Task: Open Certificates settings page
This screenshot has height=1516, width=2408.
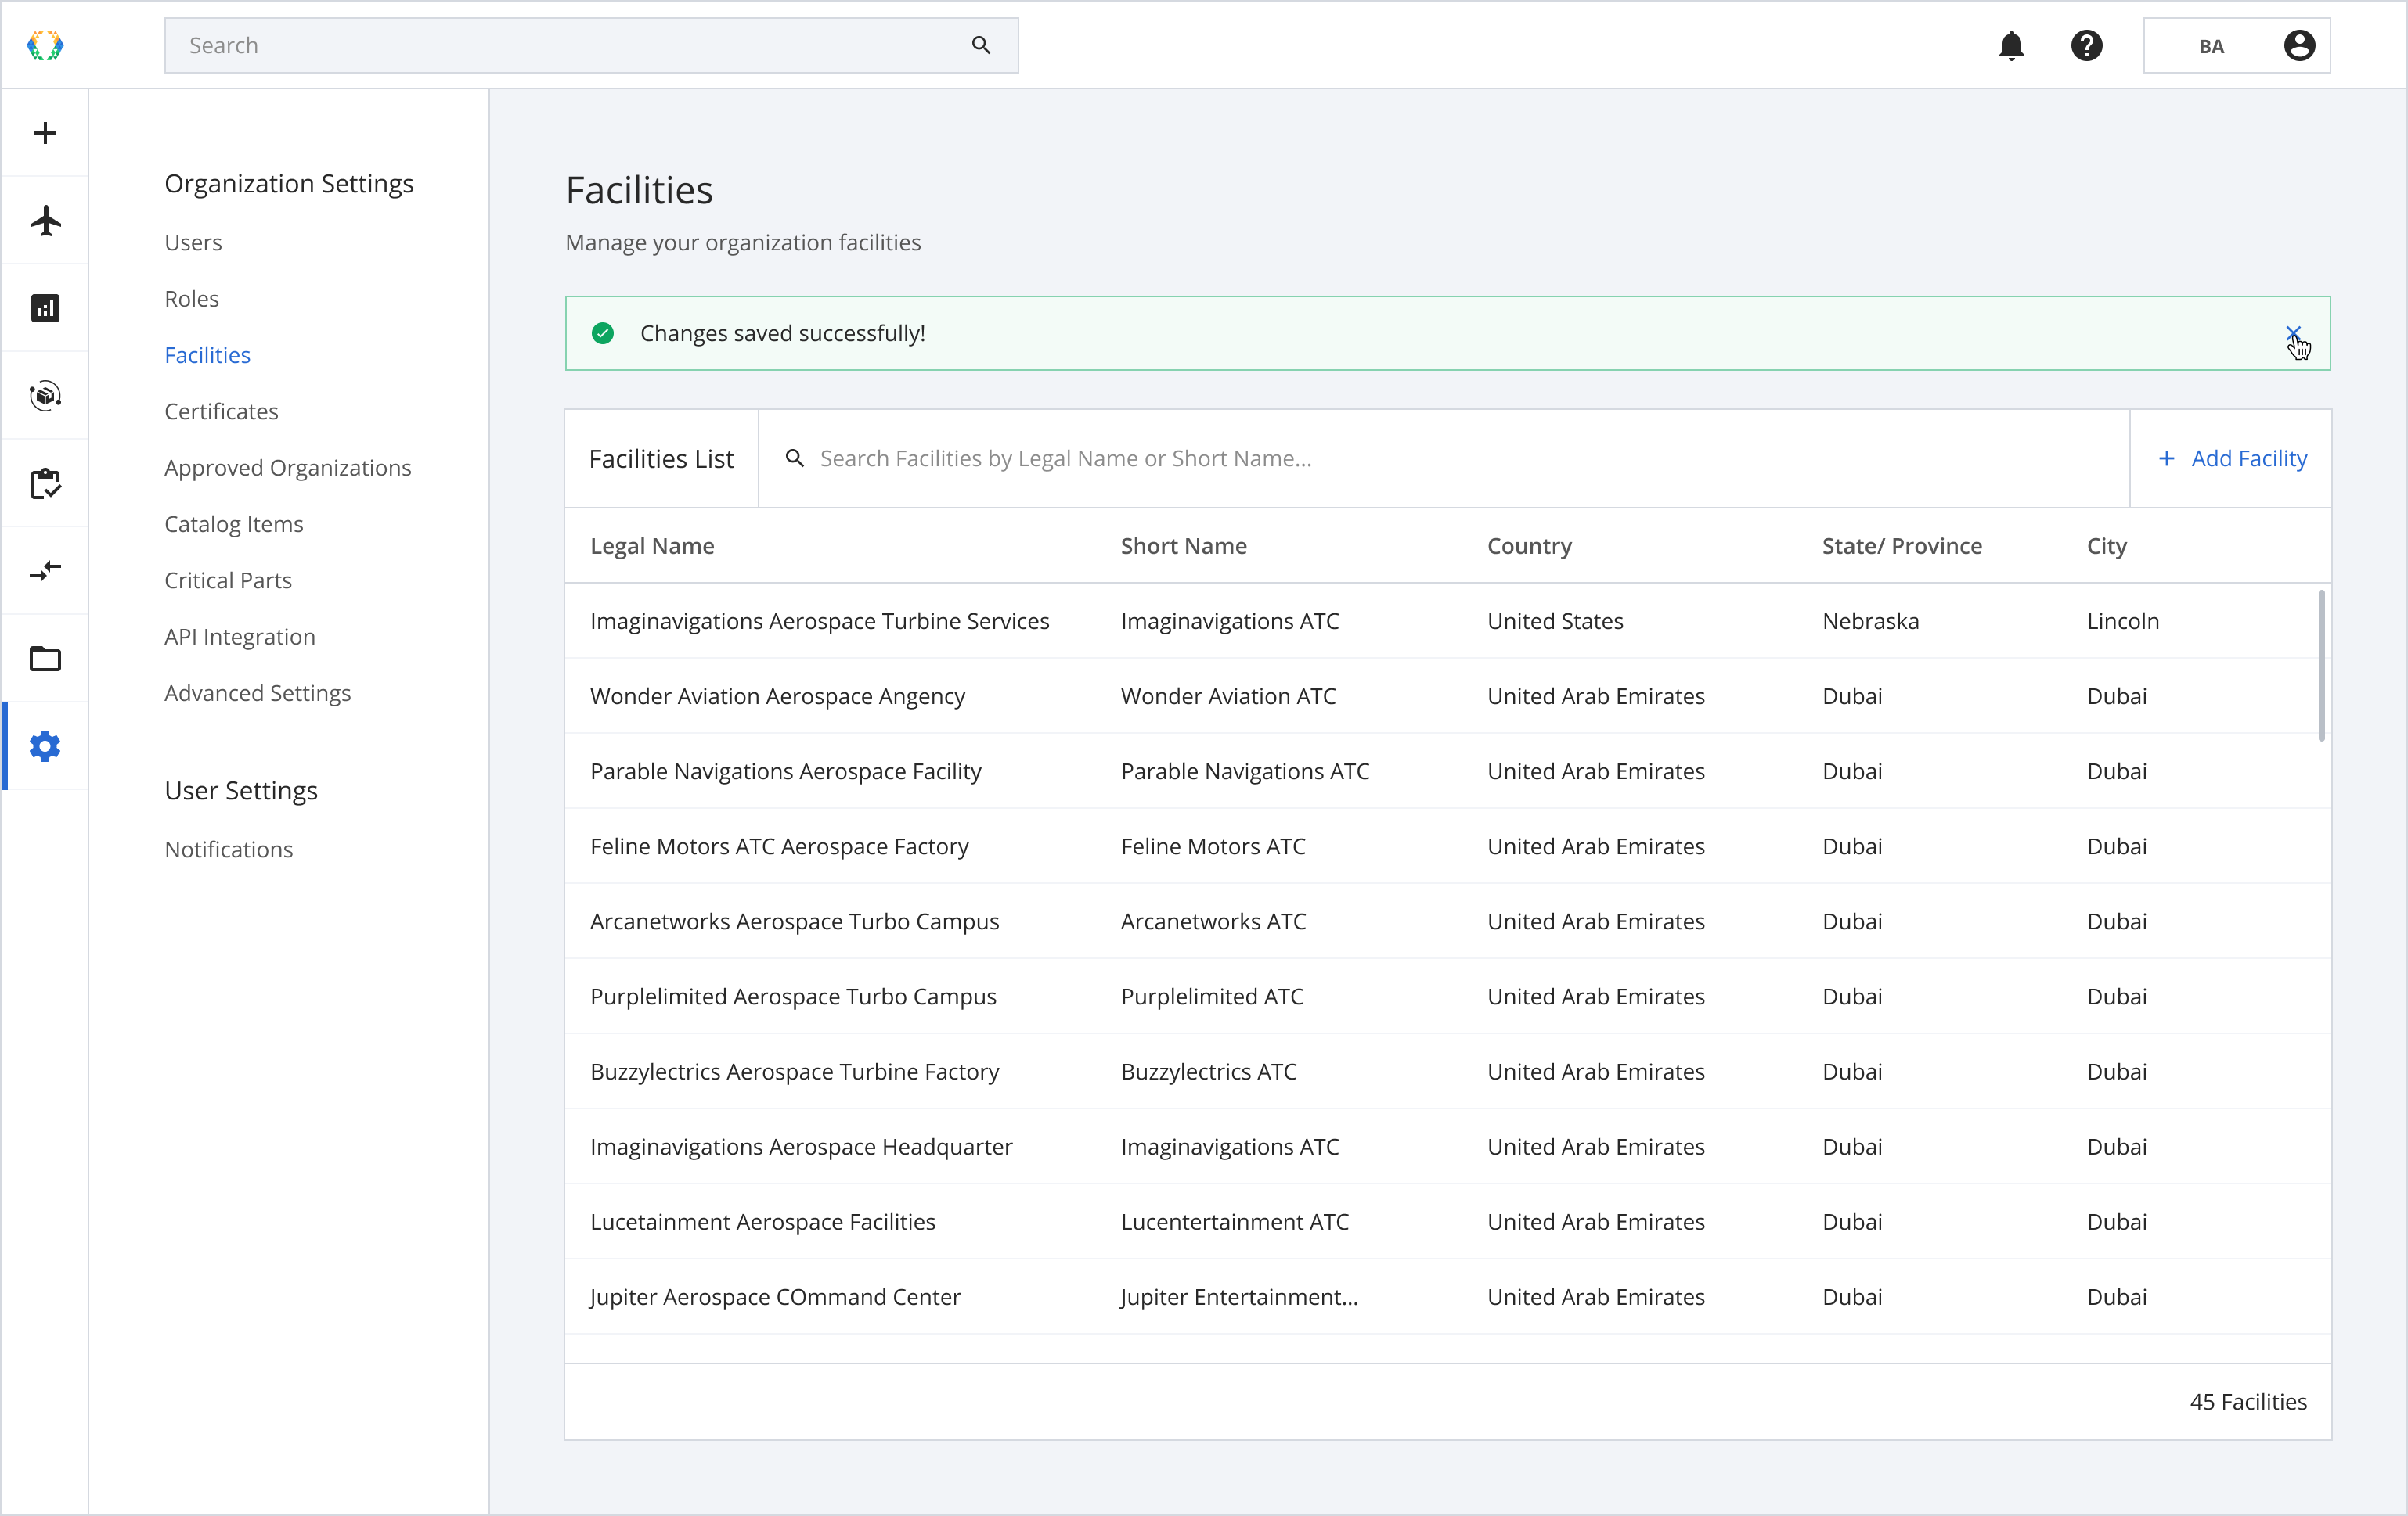Action: point(221,411)
